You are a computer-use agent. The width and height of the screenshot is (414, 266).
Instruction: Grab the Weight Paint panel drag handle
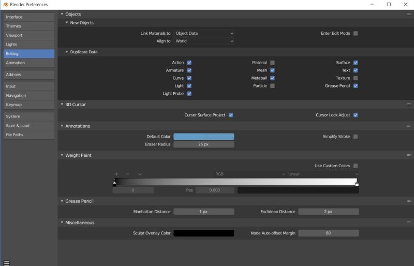(409, 155)
